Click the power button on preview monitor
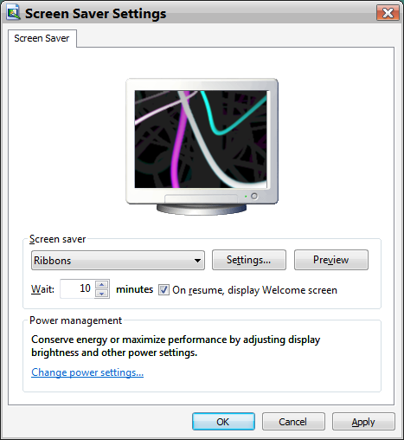 tap(254, 196)
